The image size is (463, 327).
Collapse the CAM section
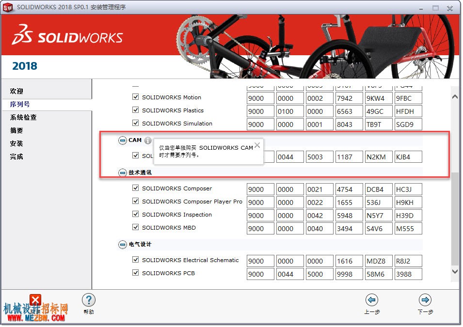pos(123,140)
